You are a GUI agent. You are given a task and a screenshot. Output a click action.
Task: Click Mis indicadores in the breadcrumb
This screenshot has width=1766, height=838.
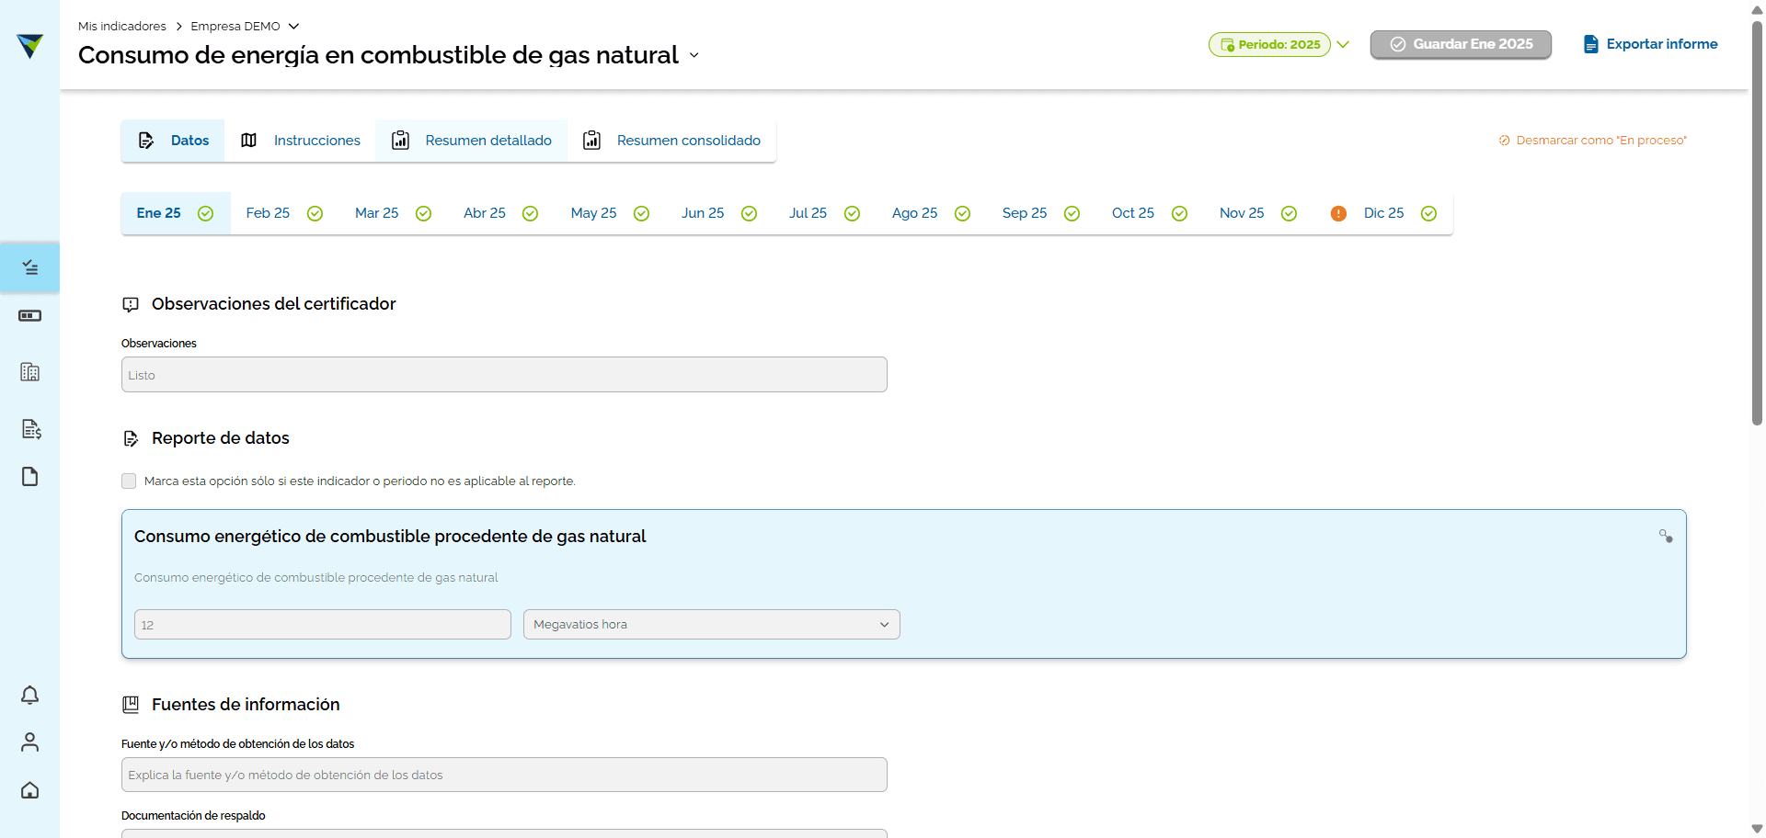(x=122, y=27)
